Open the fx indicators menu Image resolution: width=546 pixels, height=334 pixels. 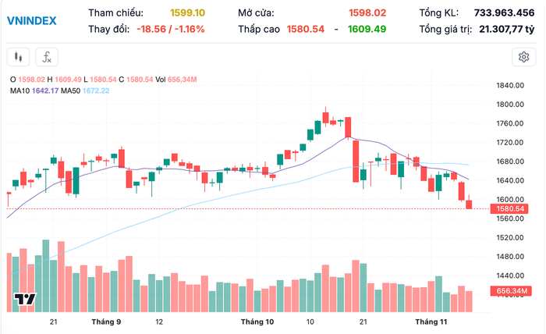[47, 57]
